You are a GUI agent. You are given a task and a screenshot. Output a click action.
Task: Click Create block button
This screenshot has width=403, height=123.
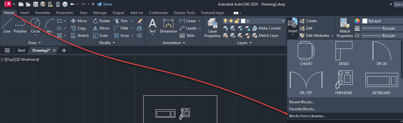click(308, 21)
